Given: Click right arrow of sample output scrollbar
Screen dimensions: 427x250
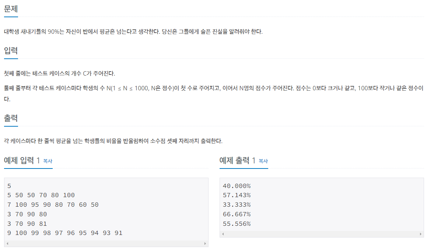Looking at the screenshot, I should coord(420,234).
